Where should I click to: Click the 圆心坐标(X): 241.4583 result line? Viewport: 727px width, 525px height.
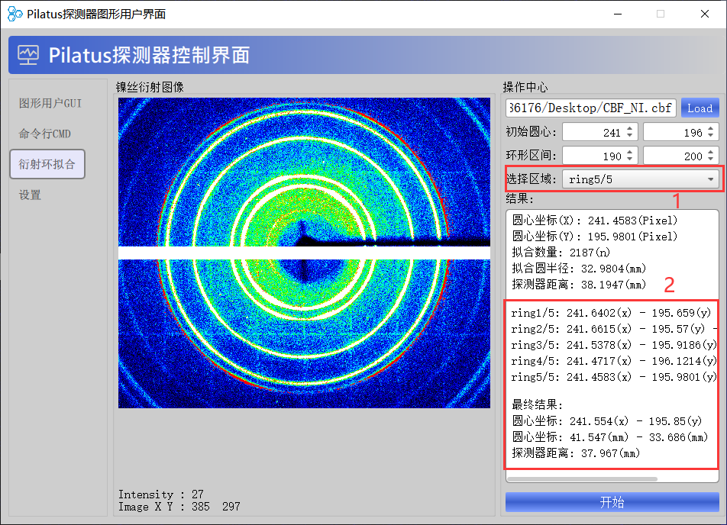tap(594, 221)
